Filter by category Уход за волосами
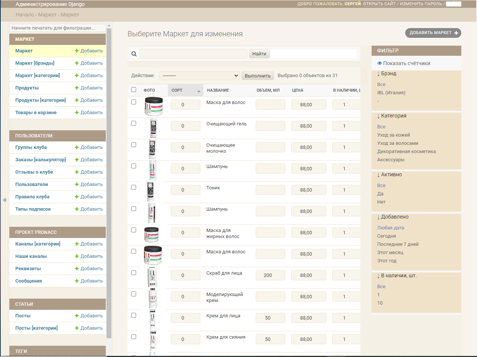Image resolution: width=477 pixels, height=357 pixels. pos(398,143)
